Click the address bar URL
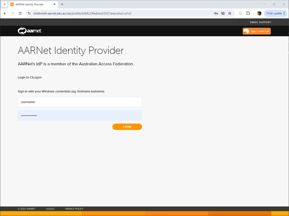The width and height of the screenshot is (289, 216). click(82, 13)
